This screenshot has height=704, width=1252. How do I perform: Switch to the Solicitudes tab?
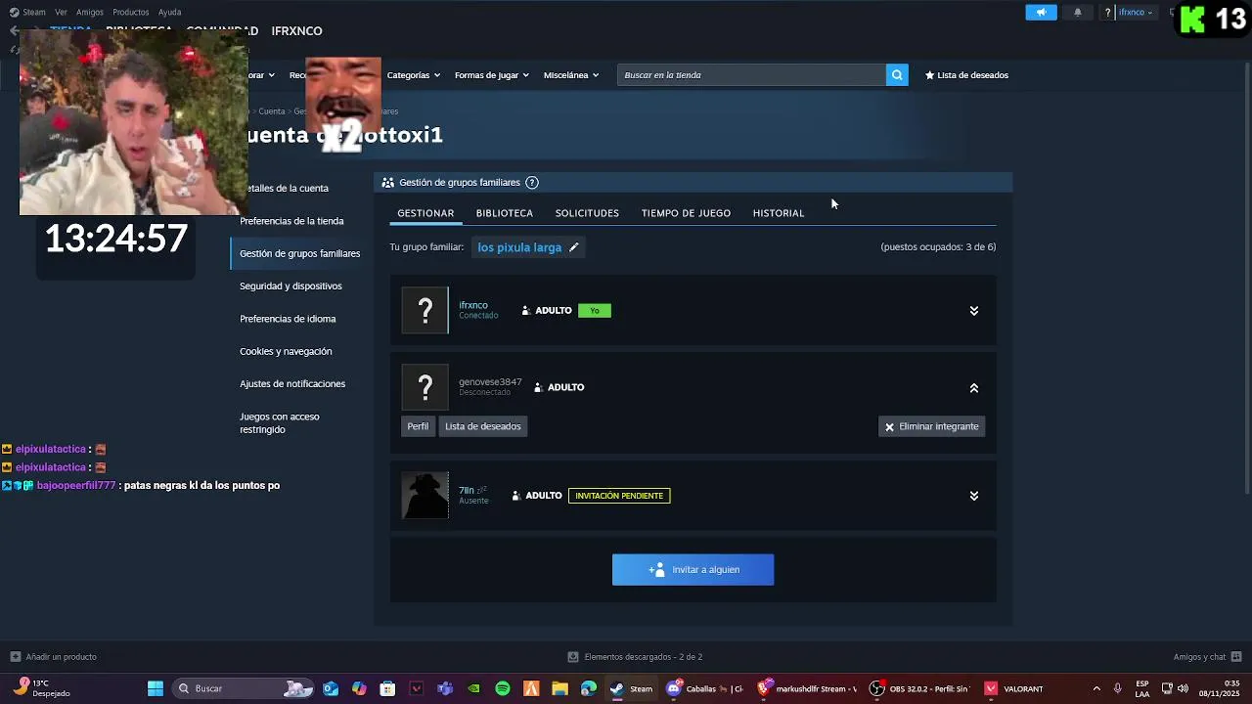pyautogui.click(x=587, y=213)
